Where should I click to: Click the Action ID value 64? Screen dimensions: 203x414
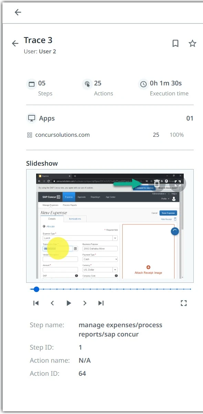click(82, 374)
